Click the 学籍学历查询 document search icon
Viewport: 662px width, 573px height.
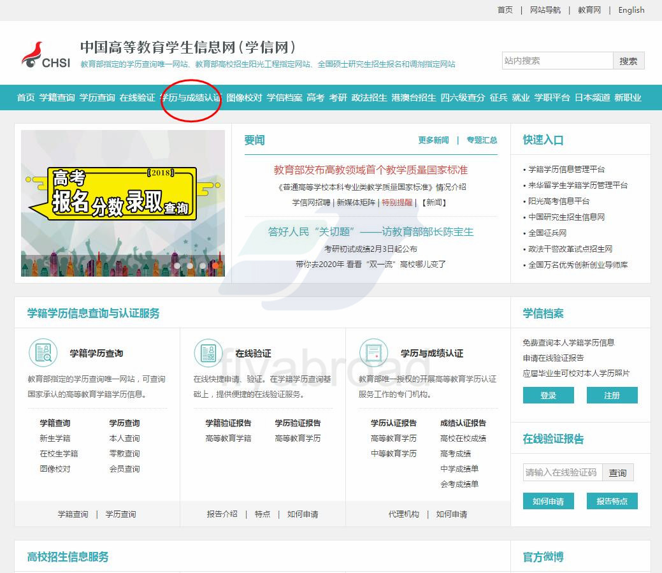(x=43, y=353)
